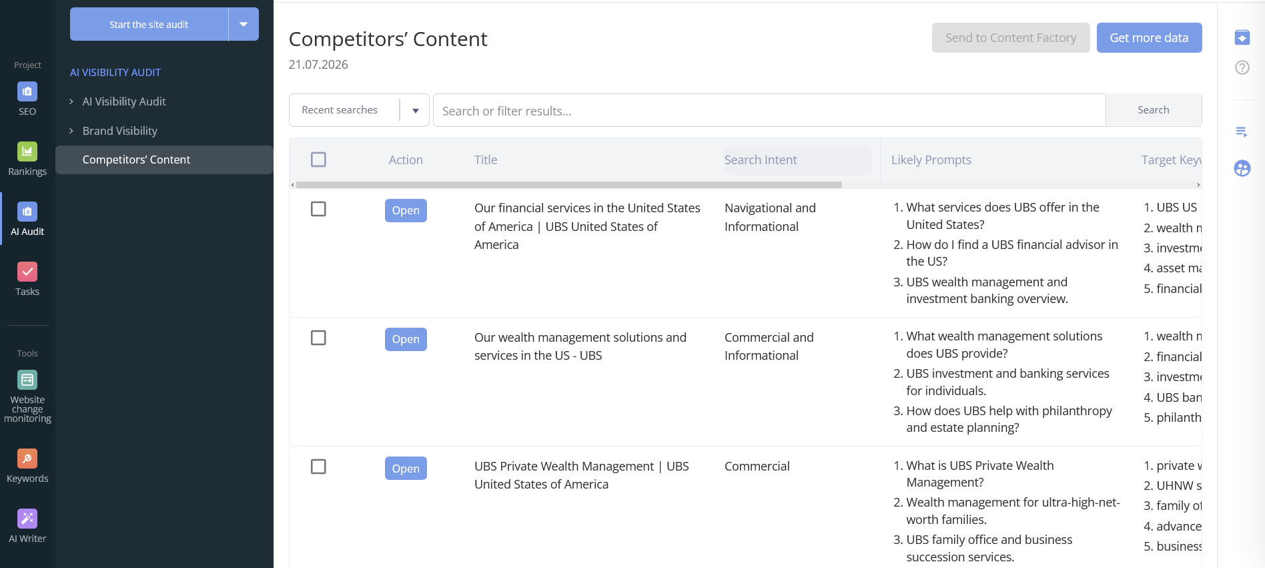Select Competitors' Content in sidebar menu
The height and width of the screenshot is (568, 1265).
pos(164,160)
